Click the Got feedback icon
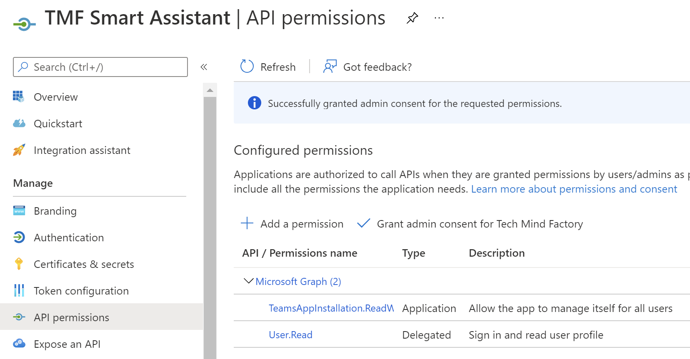Viewport: 690px width, 359px height. (330, 67)
